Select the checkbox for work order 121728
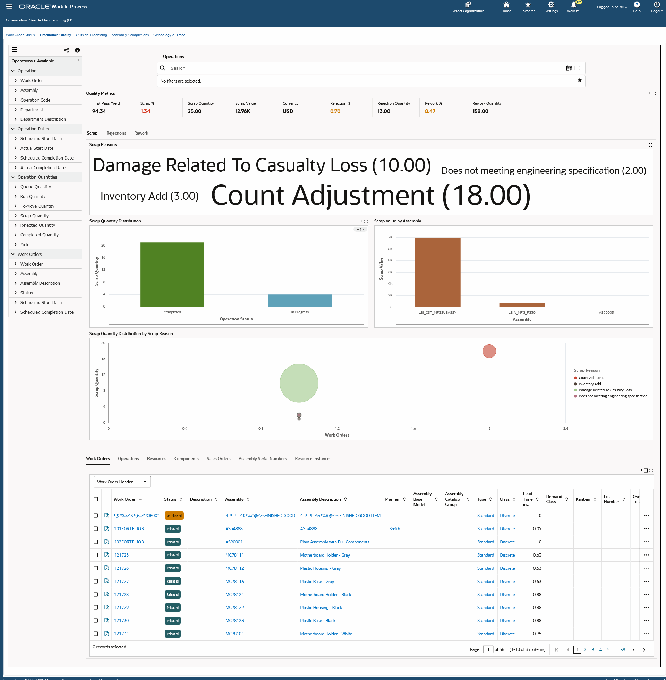666x680 pixels. 96,594
